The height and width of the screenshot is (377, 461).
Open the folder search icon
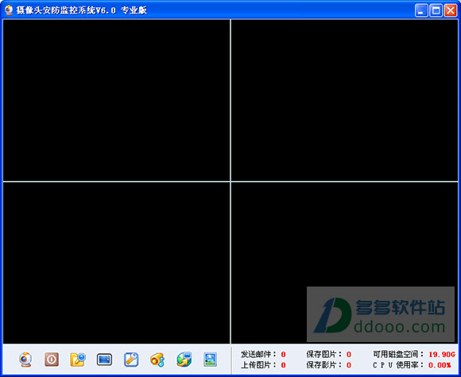pos(78,360)
